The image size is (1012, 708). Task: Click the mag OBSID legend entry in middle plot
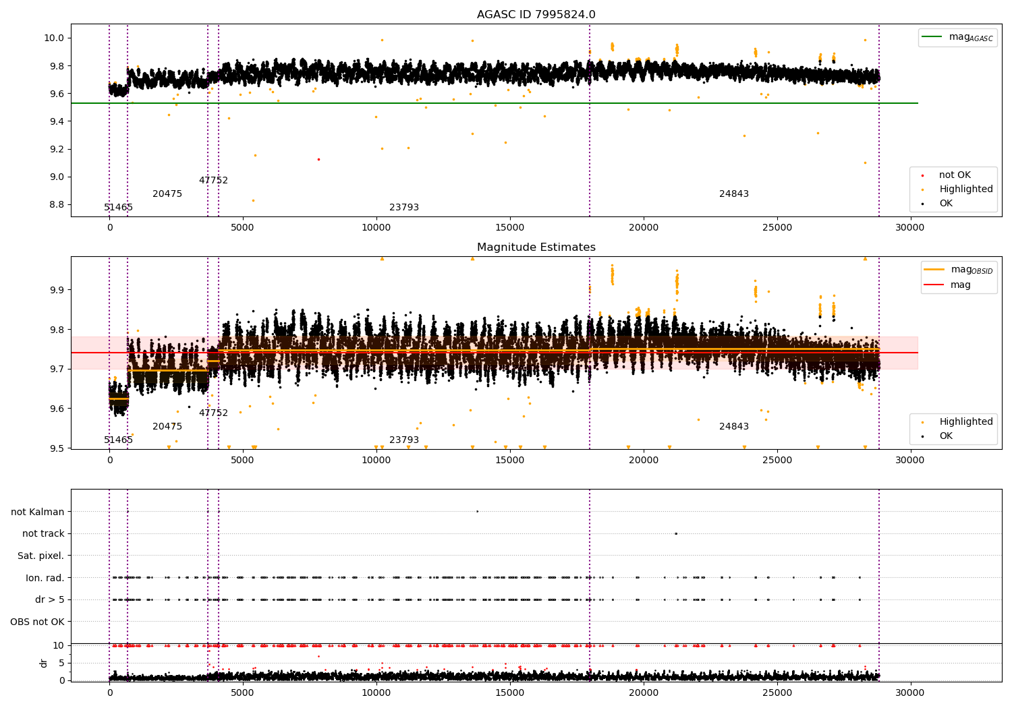[959, 270]
